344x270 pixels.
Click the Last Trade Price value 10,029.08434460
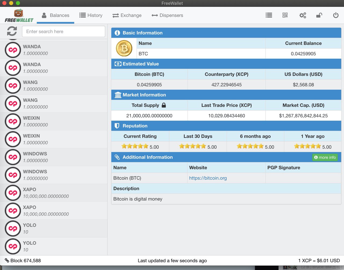[x=227, y=116]
